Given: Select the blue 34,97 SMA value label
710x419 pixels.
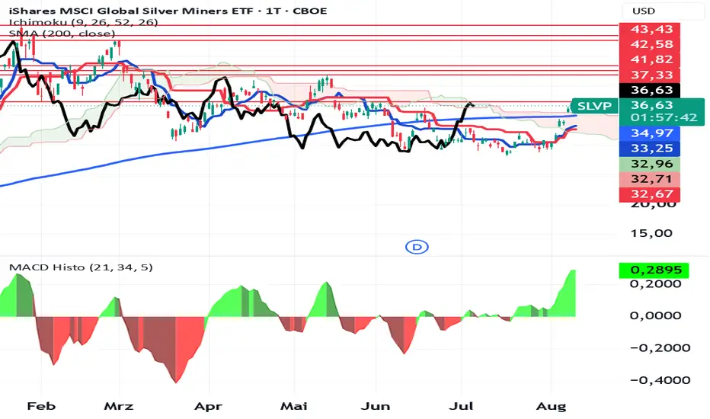Looking at the screenshot, I should tap(649, 133).
